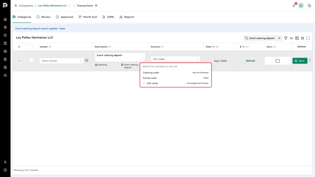Open the team users icon in sidebar

click(5, 76)
